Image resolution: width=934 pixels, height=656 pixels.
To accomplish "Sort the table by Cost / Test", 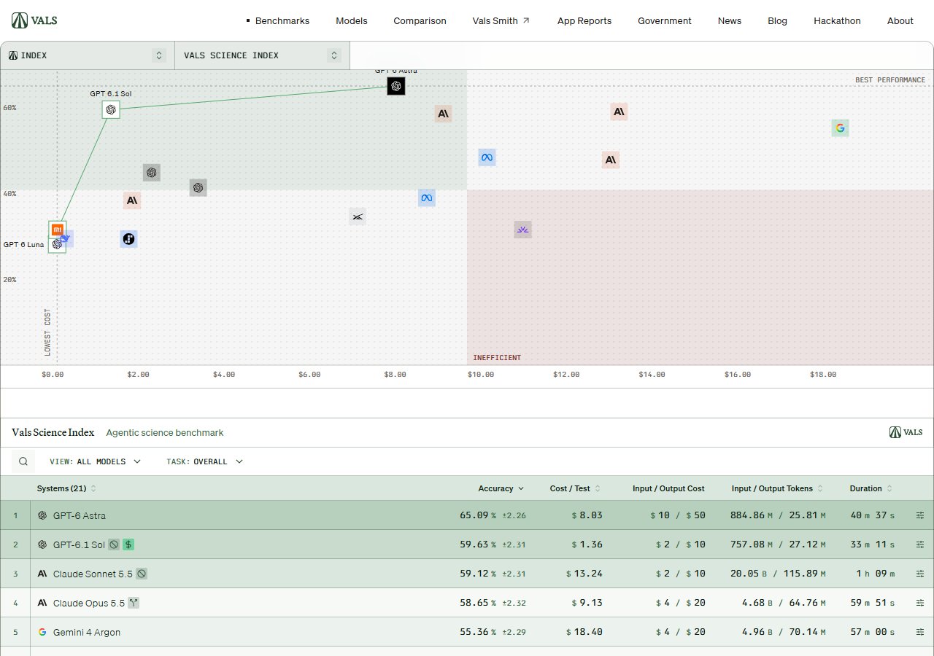I will click(575, 488).
